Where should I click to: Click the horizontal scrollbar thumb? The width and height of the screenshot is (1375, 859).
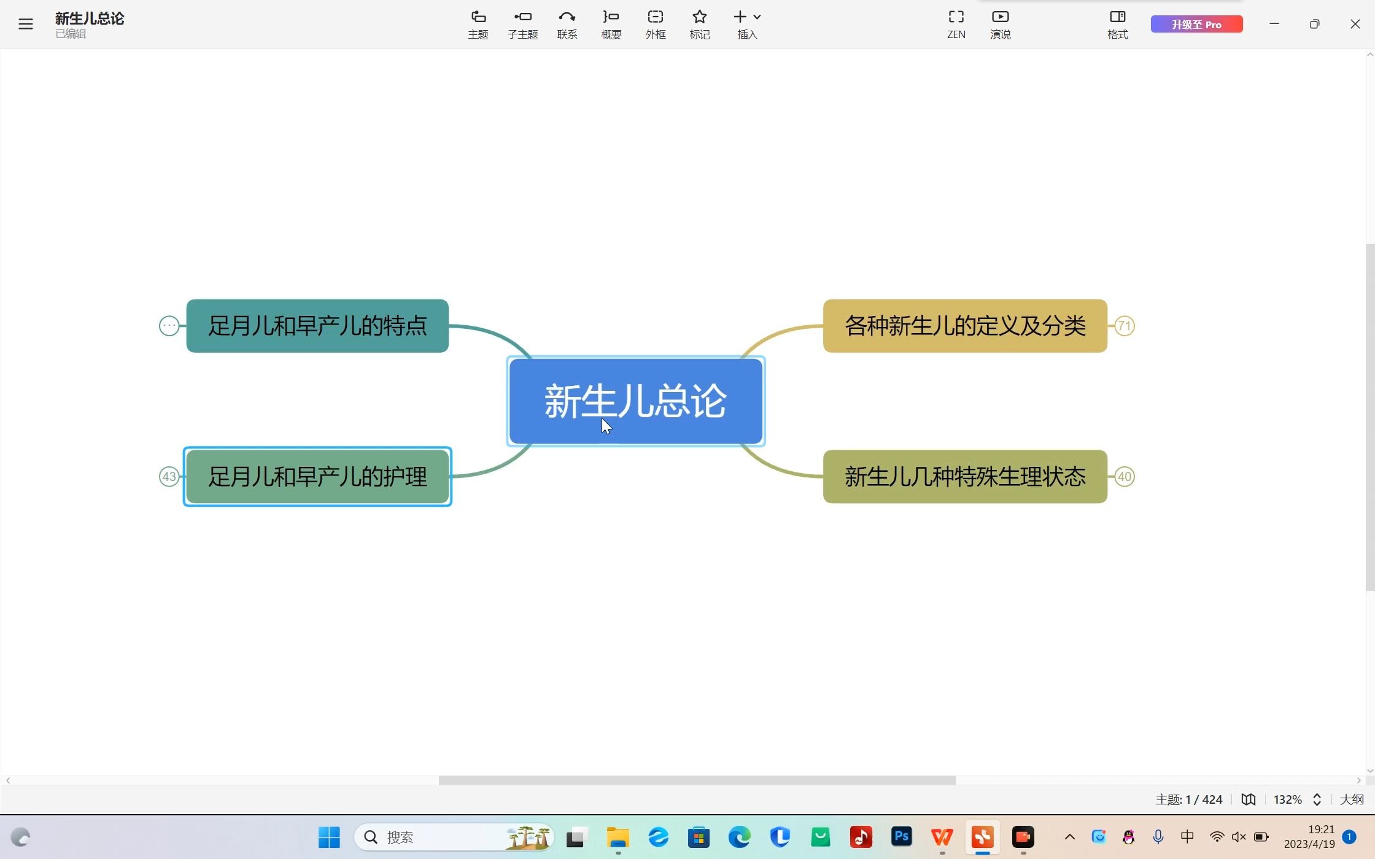[697, 780]
